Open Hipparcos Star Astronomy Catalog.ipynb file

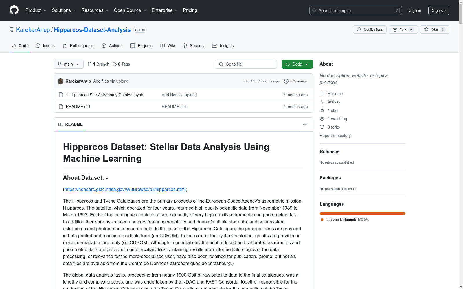(x=104, y=95)
